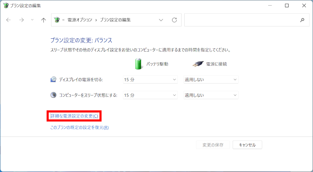313x172 pixels.
Task: Close the プラン設定の編集 window
Action: (x=304, y=6)
